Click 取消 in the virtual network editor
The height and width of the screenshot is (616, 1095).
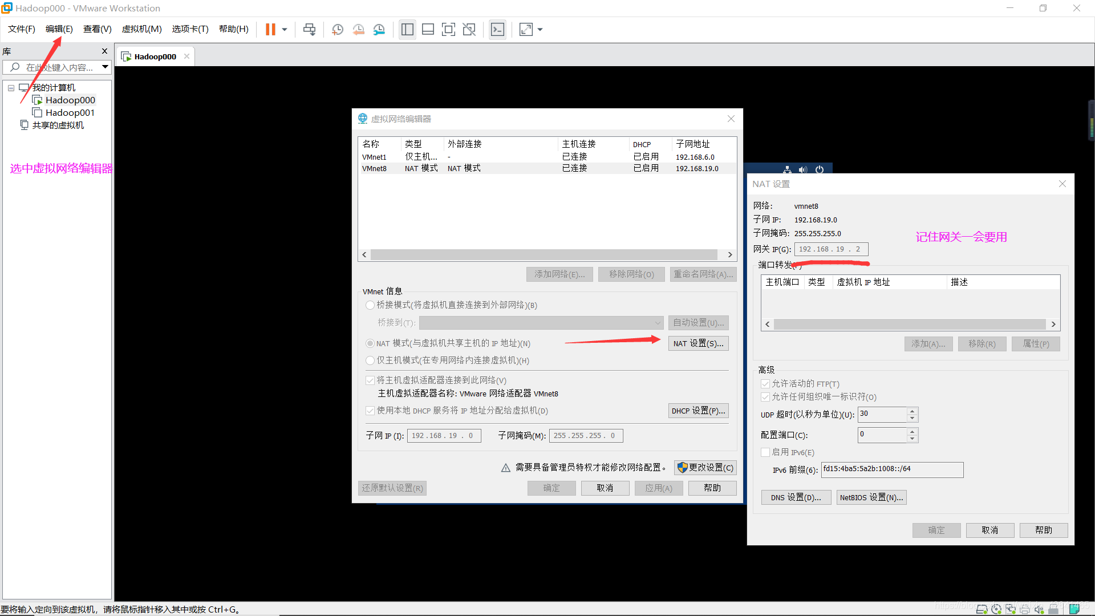pos(605,488)
